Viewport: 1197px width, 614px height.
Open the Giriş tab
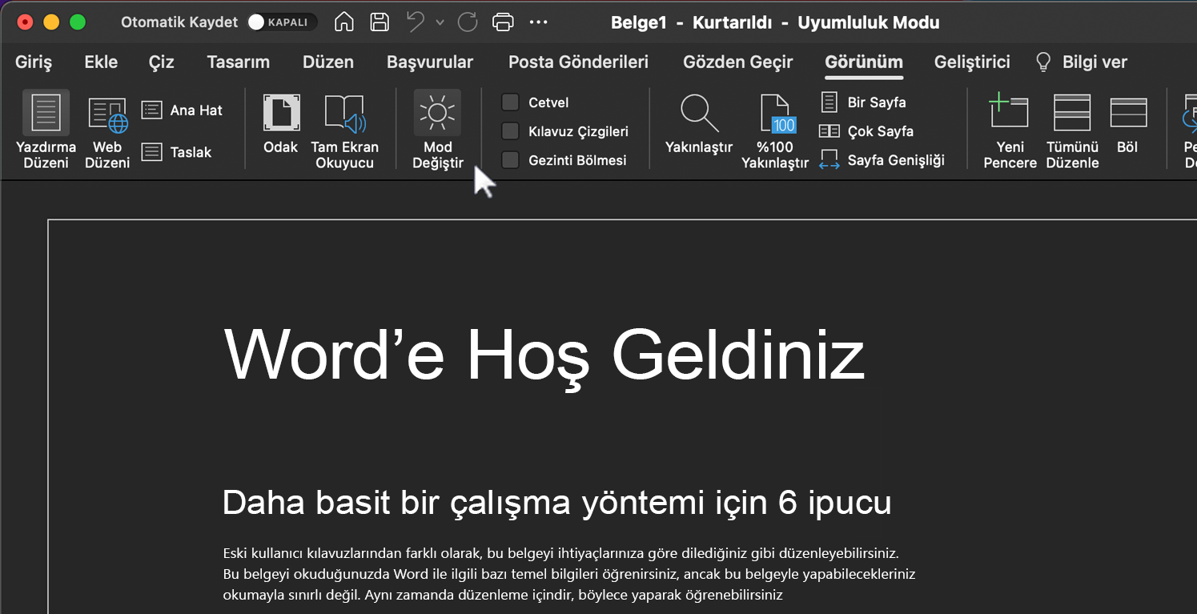pyautogui.click(x=34, y=62)
